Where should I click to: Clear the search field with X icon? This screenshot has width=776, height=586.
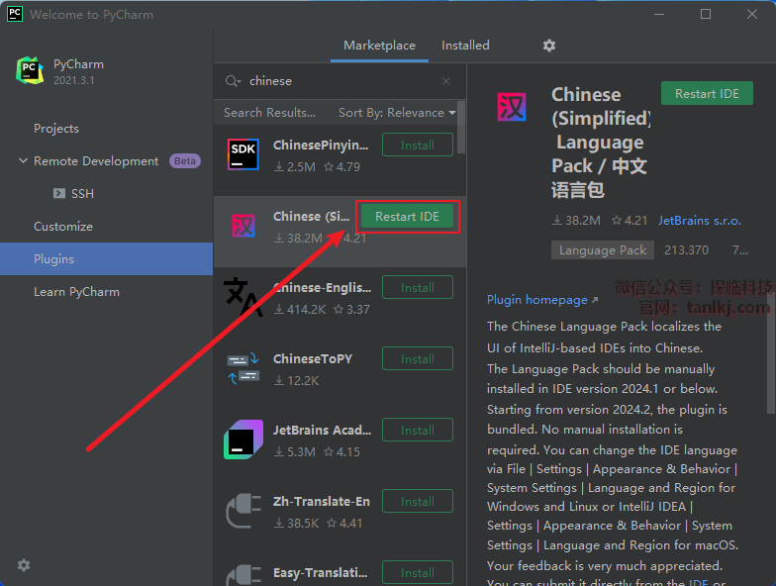[446, 81]
